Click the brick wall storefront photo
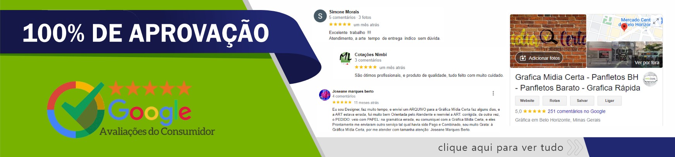 [x=548, y=41]
